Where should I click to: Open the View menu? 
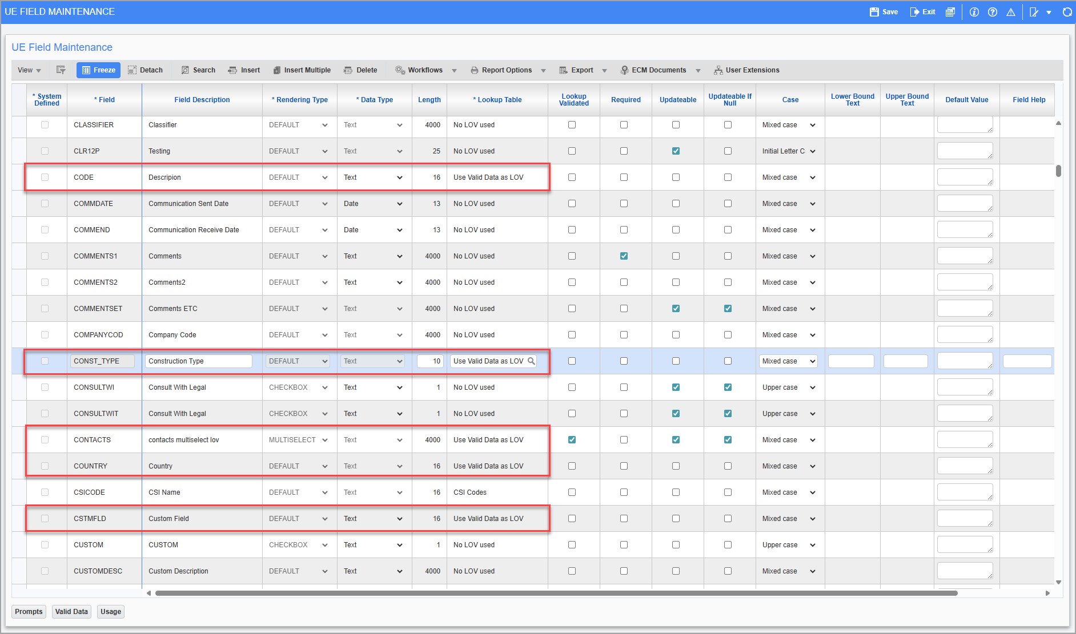point(29,70)
